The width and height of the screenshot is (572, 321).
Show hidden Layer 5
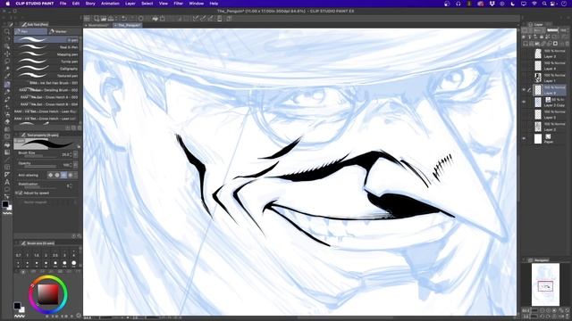[525, 114]
